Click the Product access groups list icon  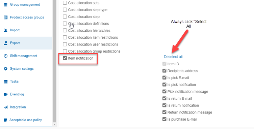pos(5,18)
